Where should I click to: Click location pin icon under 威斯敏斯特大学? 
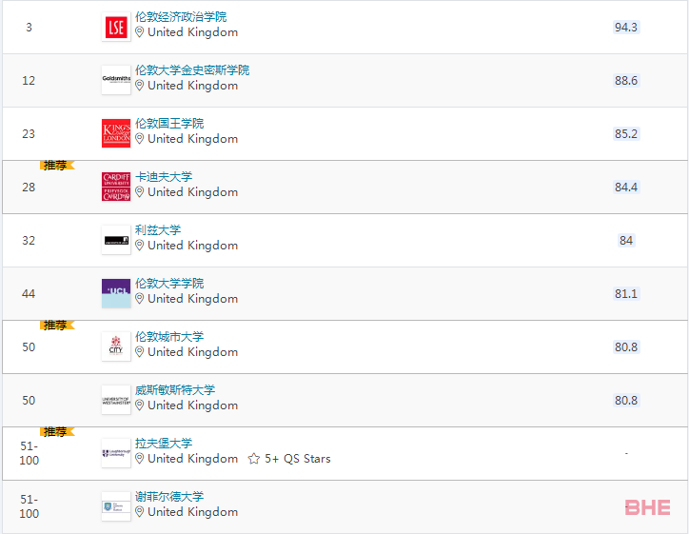point(139,405)
